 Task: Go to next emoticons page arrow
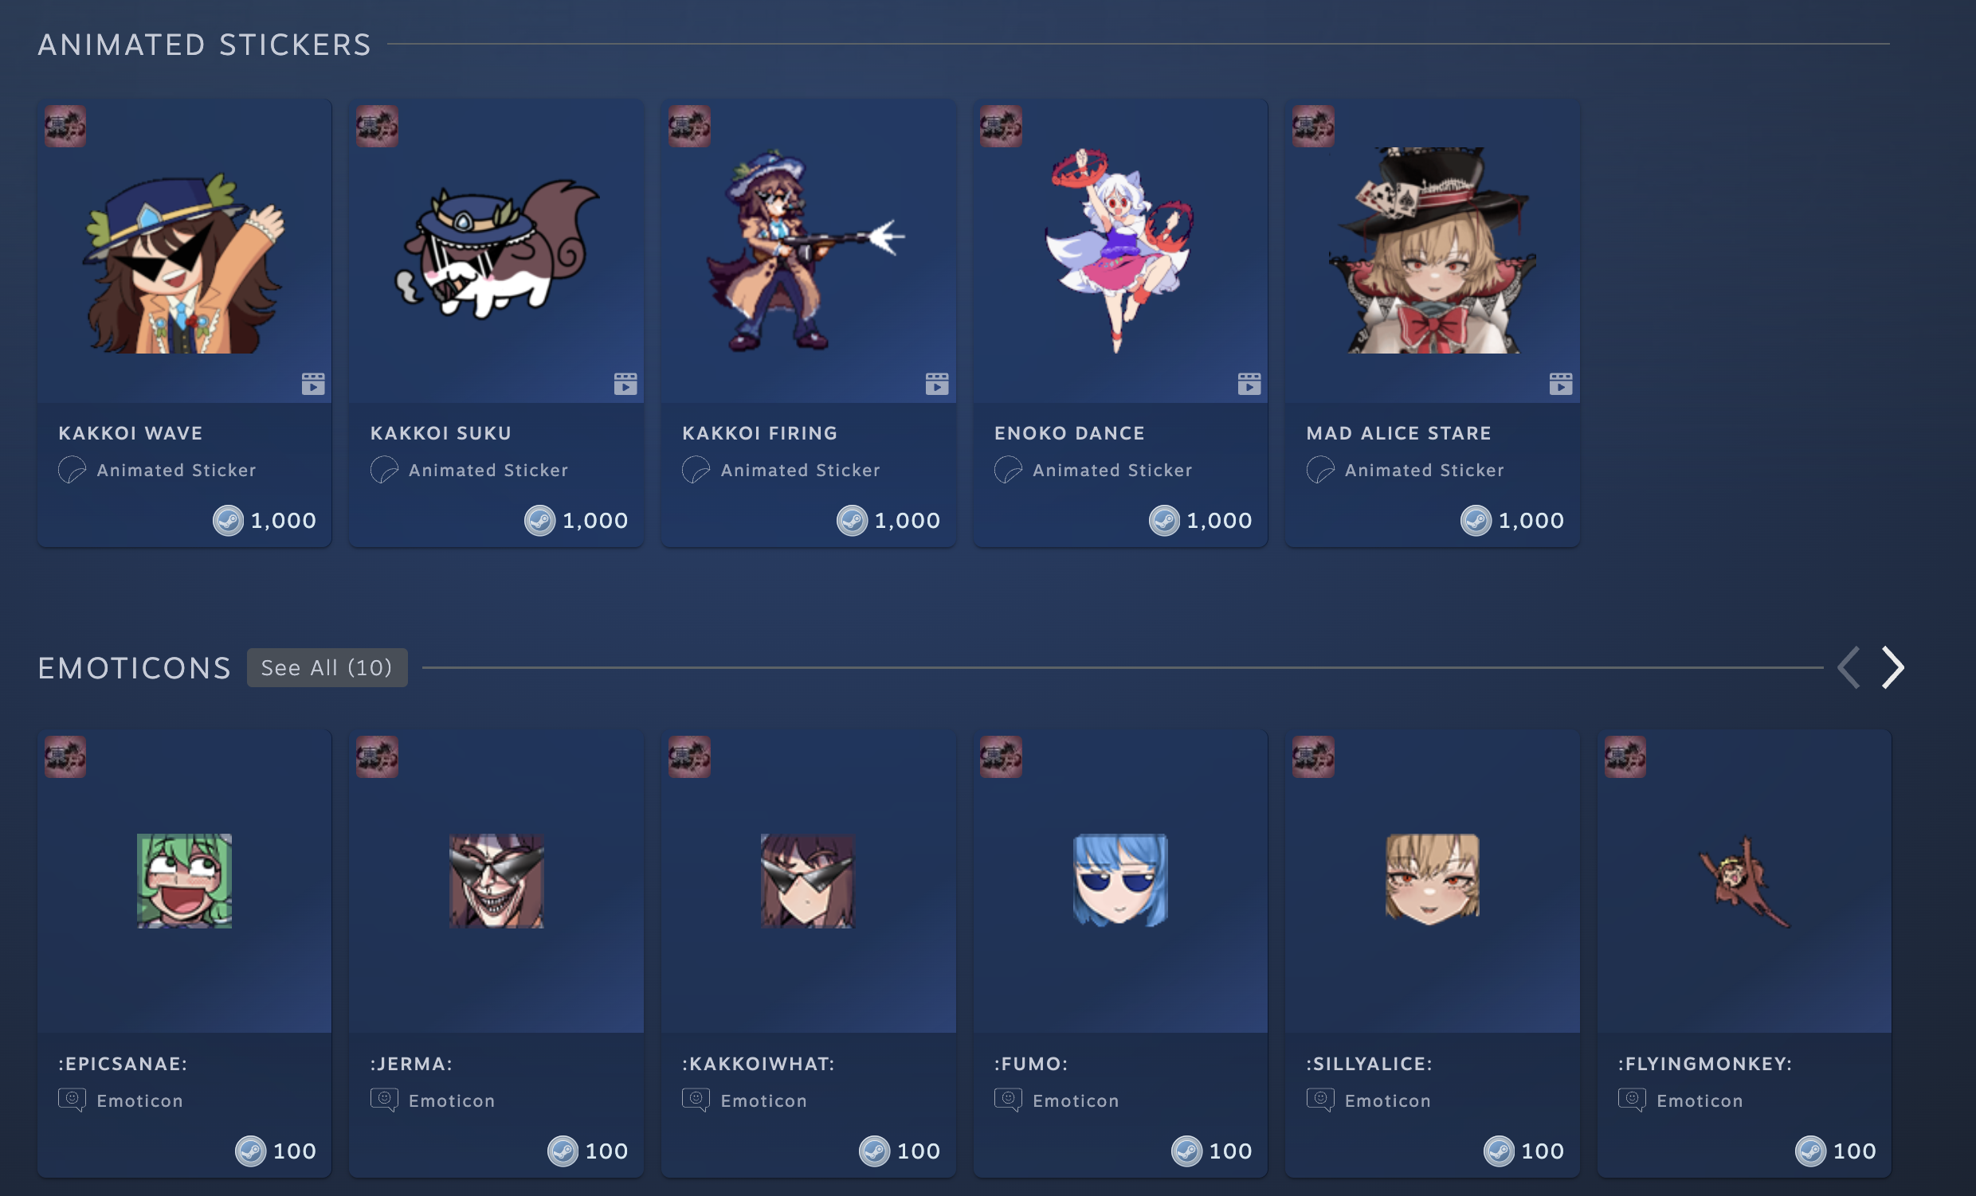coord(1892,668)
